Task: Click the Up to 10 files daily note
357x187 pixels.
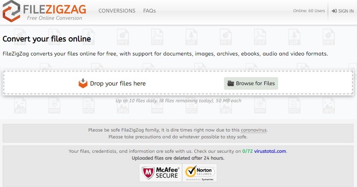Action: (178, 101)
